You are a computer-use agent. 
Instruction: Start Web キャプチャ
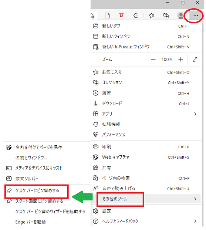click(146, 157)
